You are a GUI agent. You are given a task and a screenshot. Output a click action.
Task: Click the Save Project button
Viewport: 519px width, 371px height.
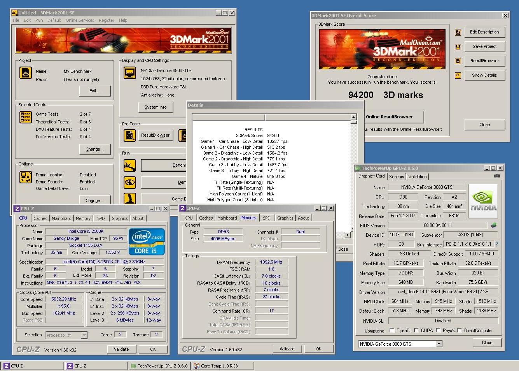484,47
